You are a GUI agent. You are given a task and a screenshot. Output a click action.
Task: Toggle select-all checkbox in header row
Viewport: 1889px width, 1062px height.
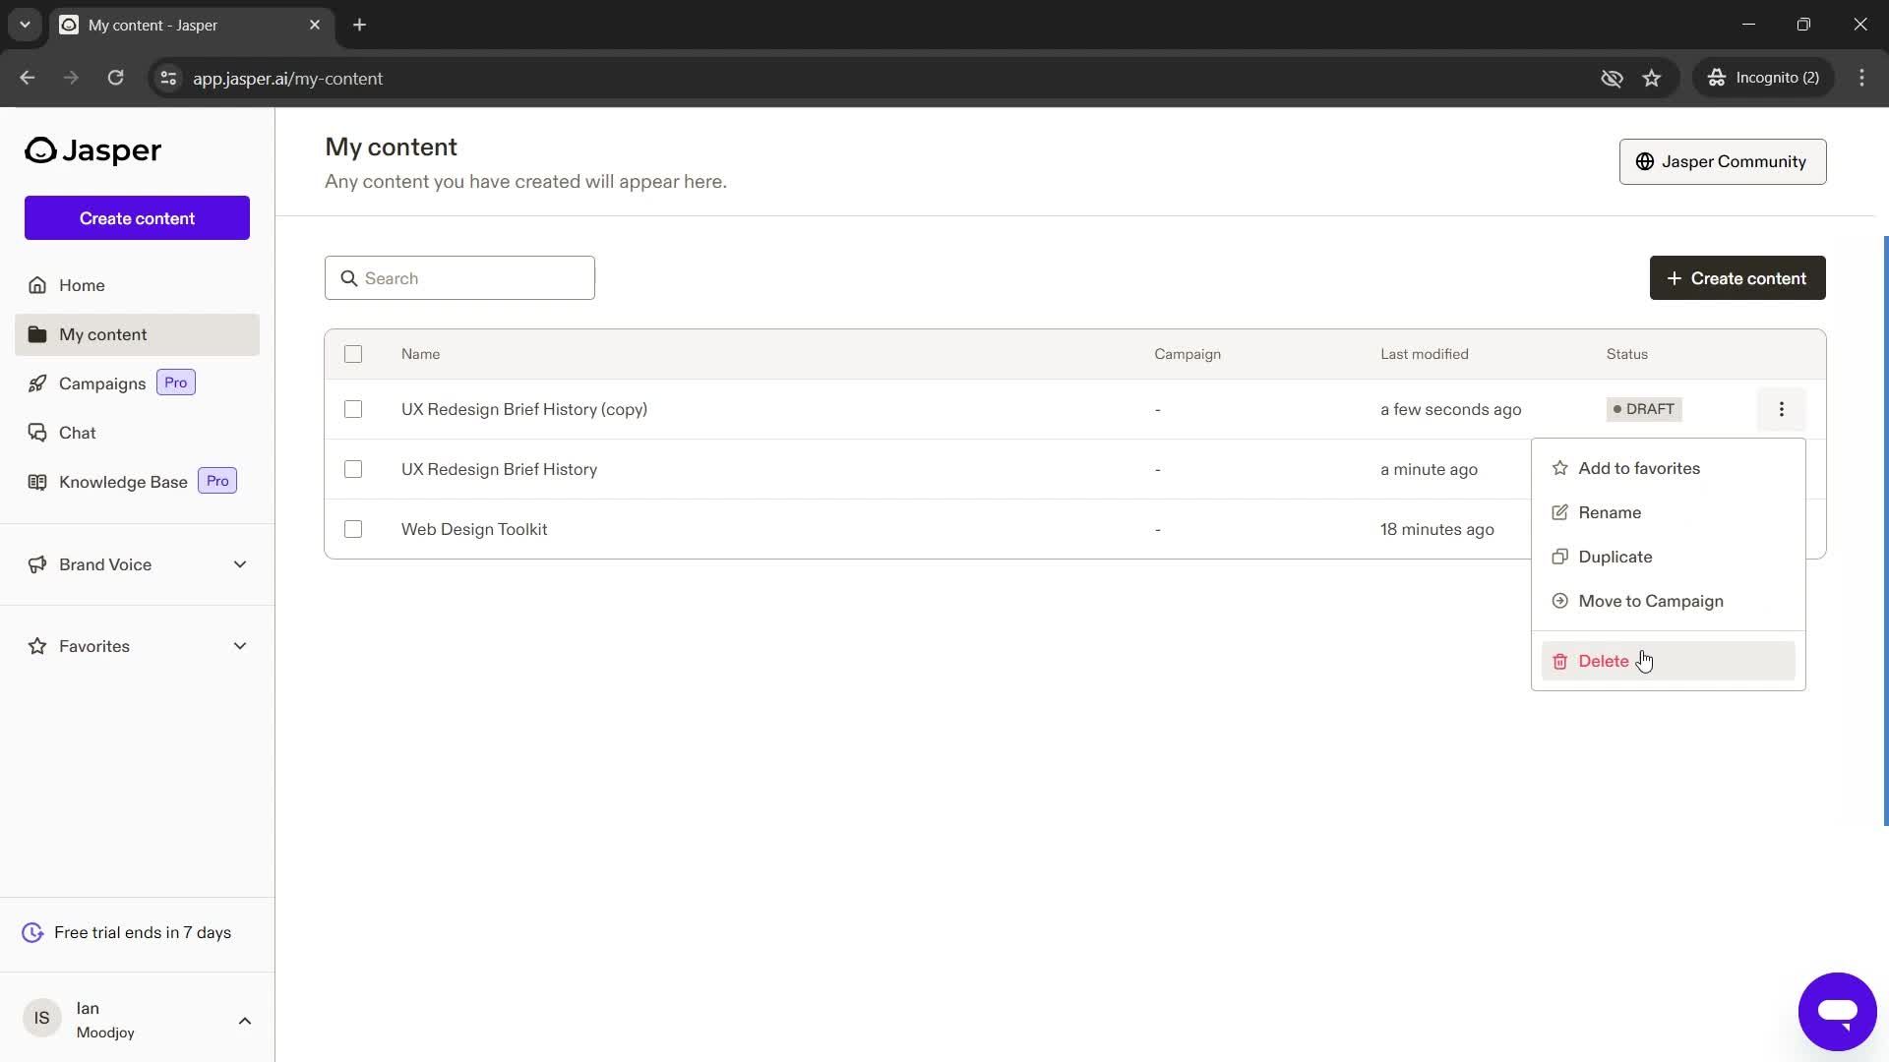pos(353,354)
